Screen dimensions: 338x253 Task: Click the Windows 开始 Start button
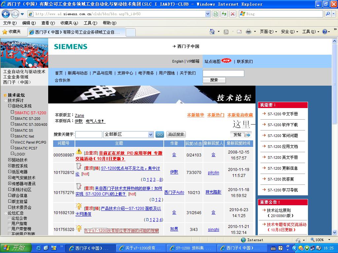[x=16, y=248]
